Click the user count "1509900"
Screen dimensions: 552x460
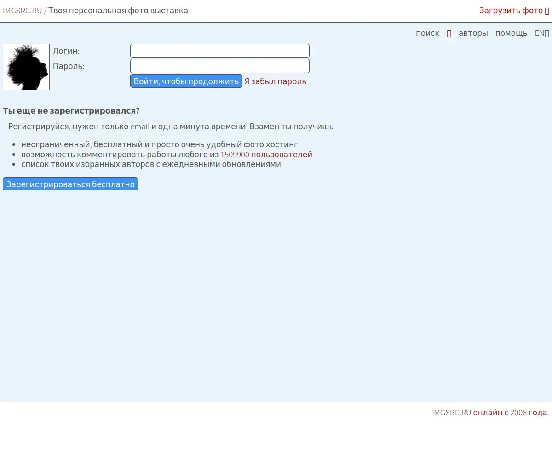[x=235, y=155]
